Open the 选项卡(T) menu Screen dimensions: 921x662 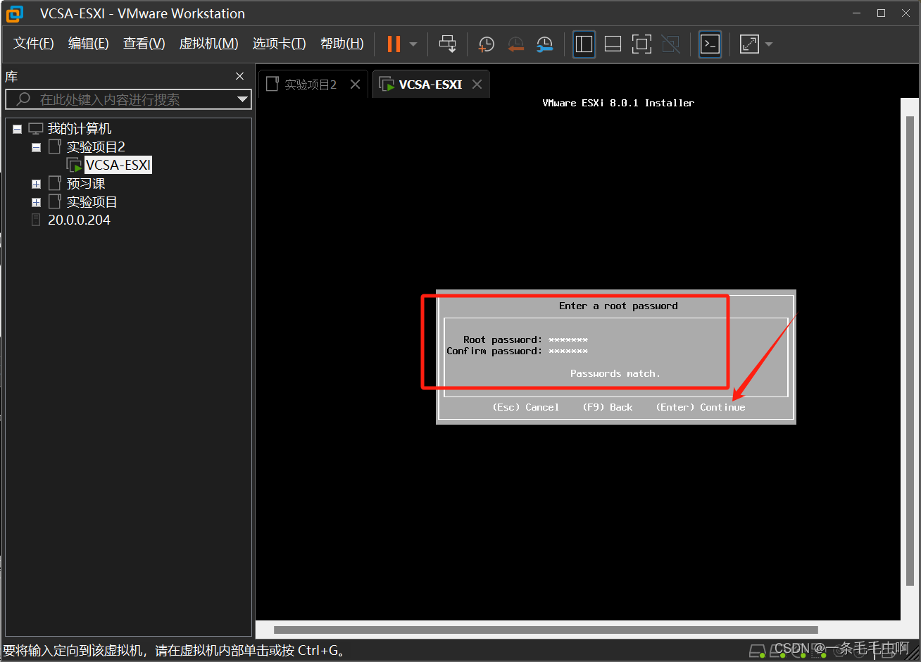coord(280,44)
